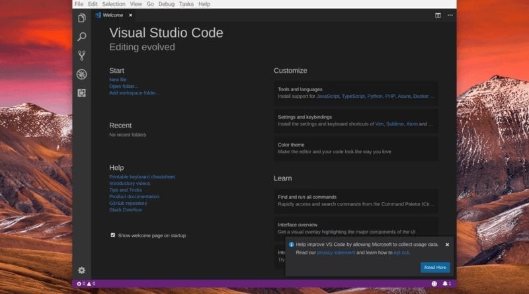Open the Source Control view
The width and height of the screenshot is (529, 294).
pos(81,55)
